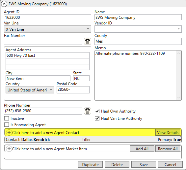Screen dimensions: 186x170
Task: Click the phone dialer icon beside Fax Number
Action: point(88,41)
